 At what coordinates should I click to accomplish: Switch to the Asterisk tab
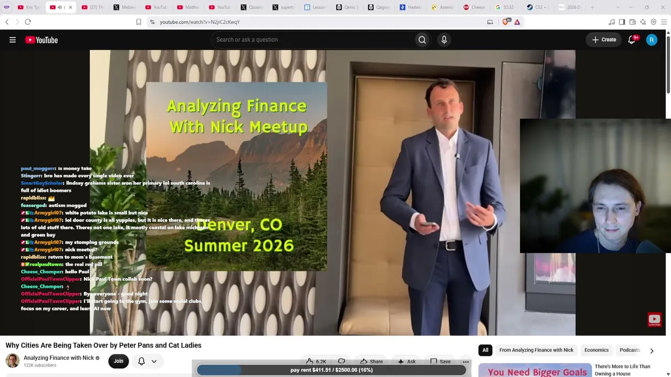pos(442,7)
